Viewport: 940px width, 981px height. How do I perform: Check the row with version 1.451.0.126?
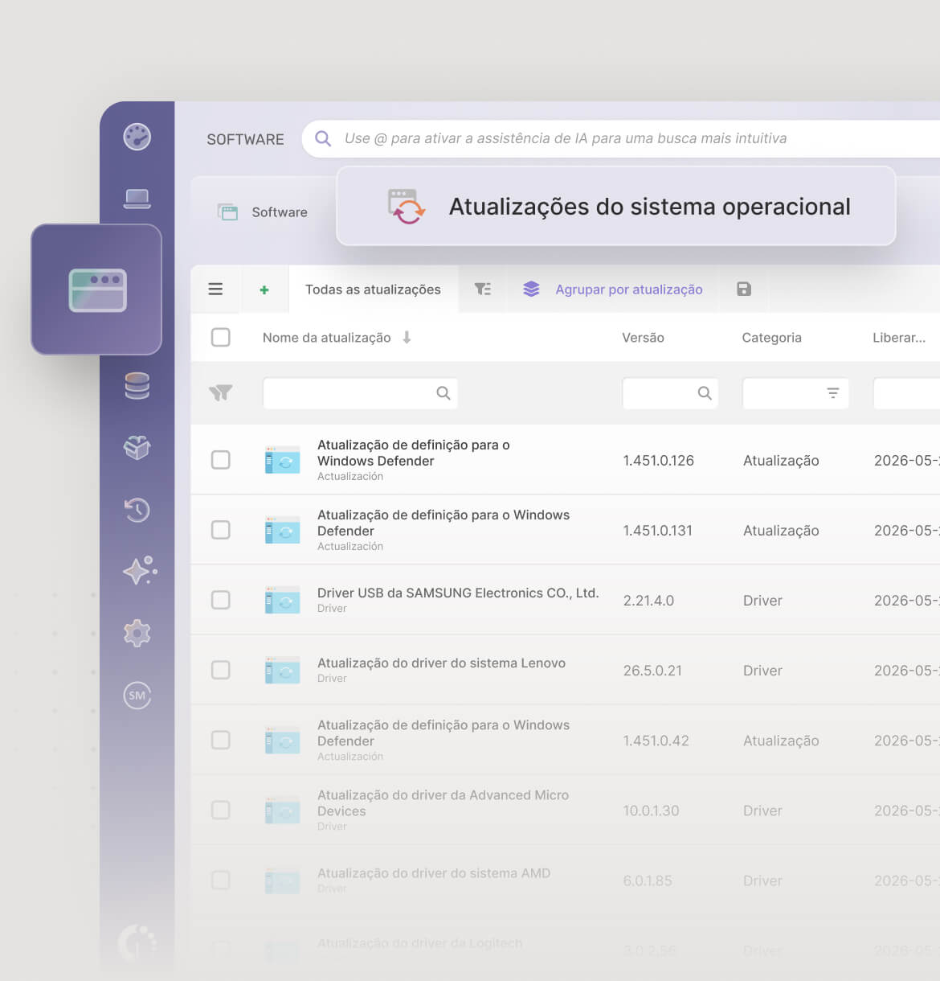(x=220, y=460)
